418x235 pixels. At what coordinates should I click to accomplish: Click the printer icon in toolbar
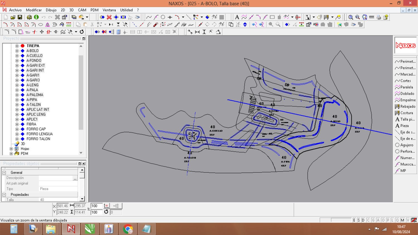pos(379,17)
